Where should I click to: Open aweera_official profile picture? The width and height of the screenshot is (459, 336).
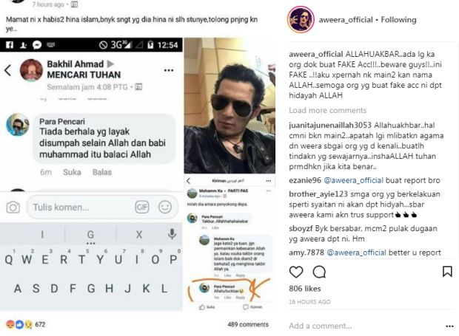coord(301,19)
